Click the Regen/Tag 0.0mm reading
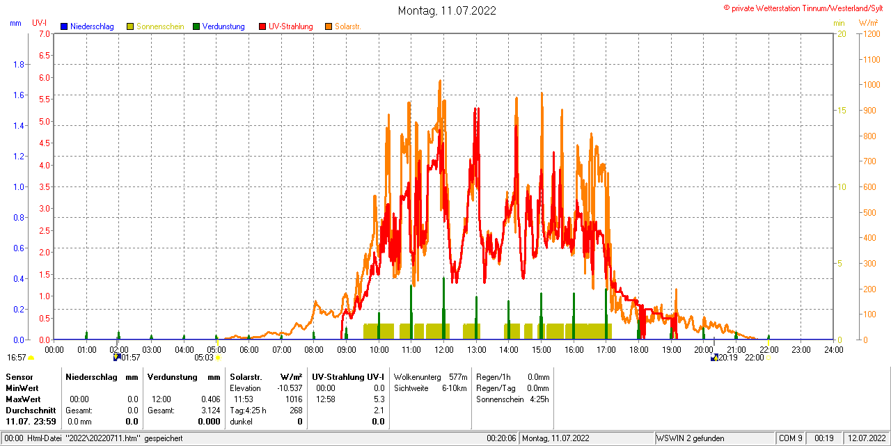The height and width of the screenshot is (446, 891). 513,388
